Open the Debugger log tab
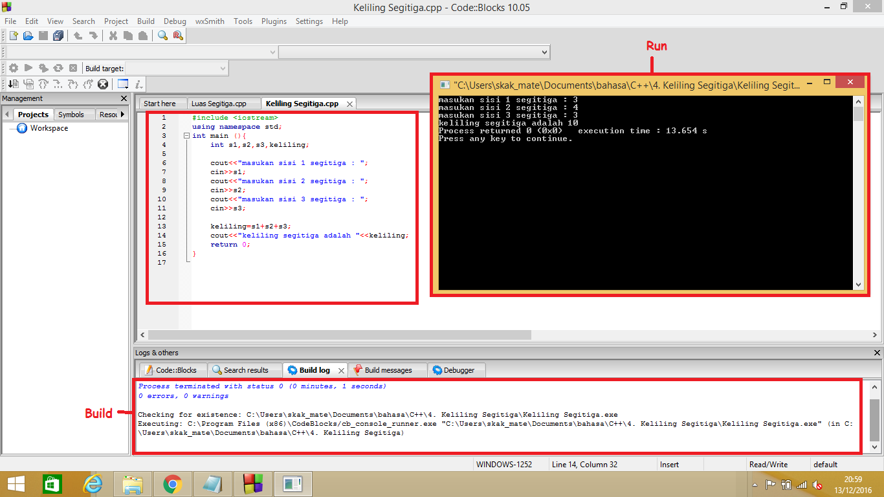Image resolution: width=884 pixels, height=497 pixels. coord(457,370)
